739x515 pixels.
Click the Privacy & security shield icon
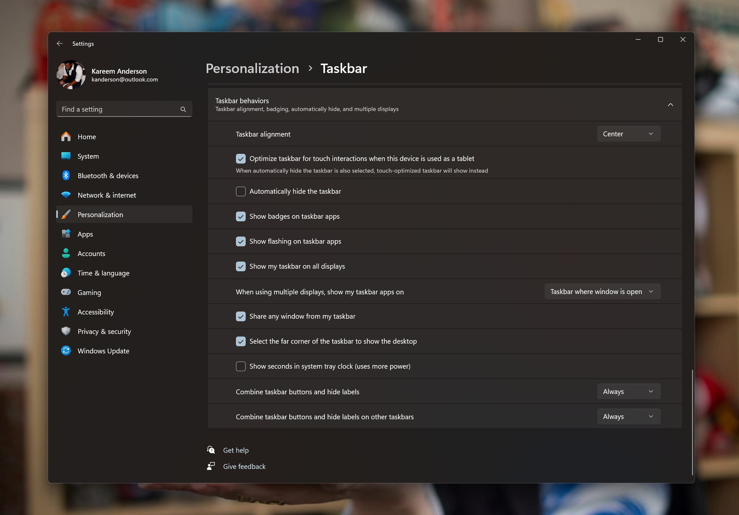click(x=66, y=331)
